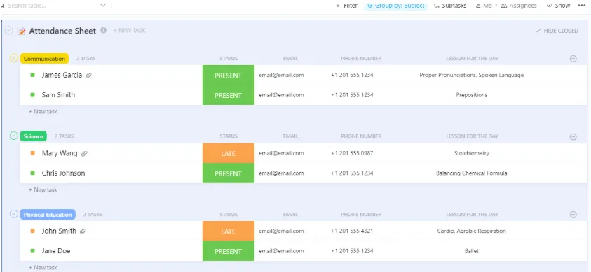
Task: Click the Stoichiometry lesson cell
Action: click(x=472, y=153)
